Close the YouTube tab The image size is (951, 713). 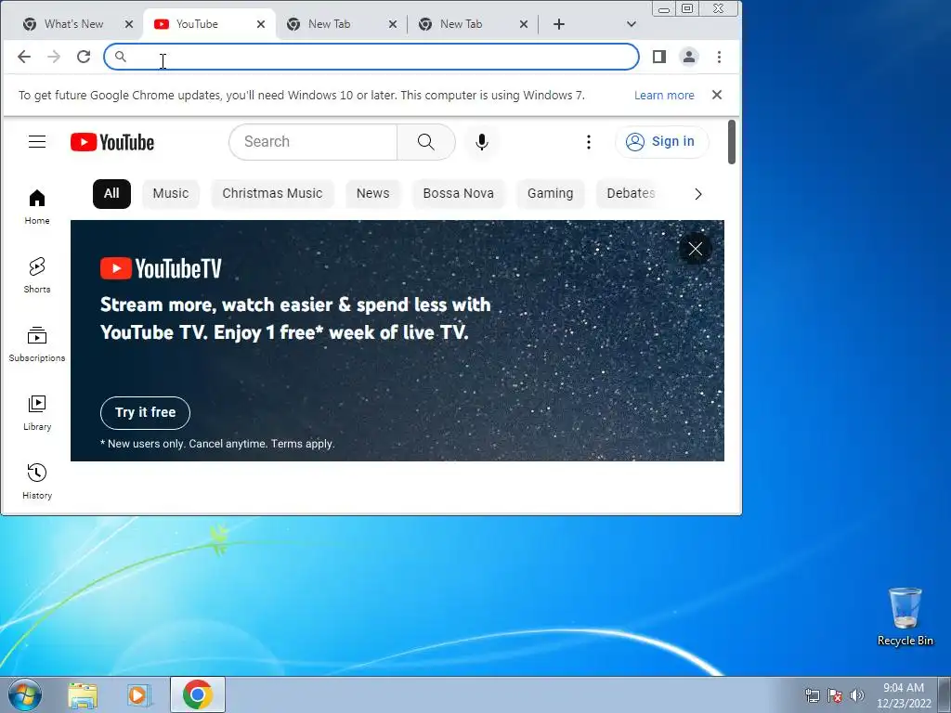[x=261, y=24]
